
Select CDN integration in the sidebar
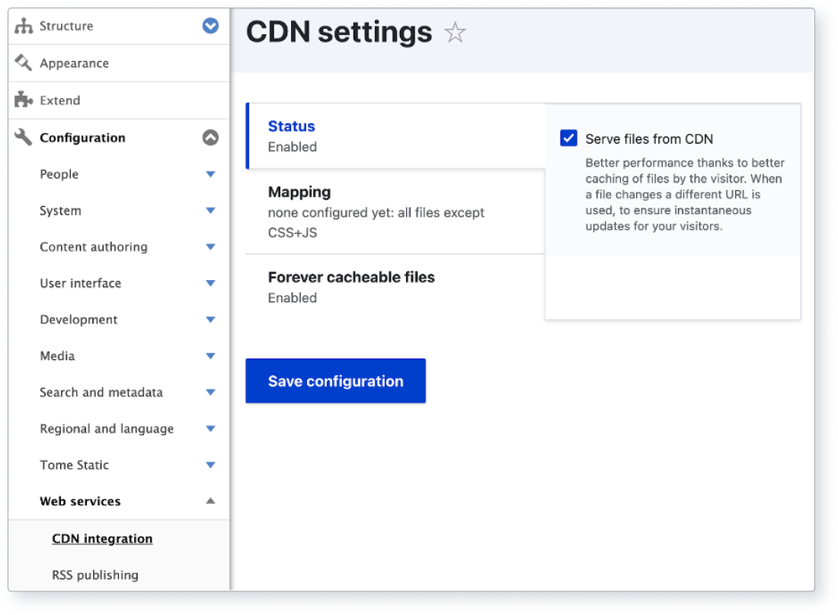point(102,538)
